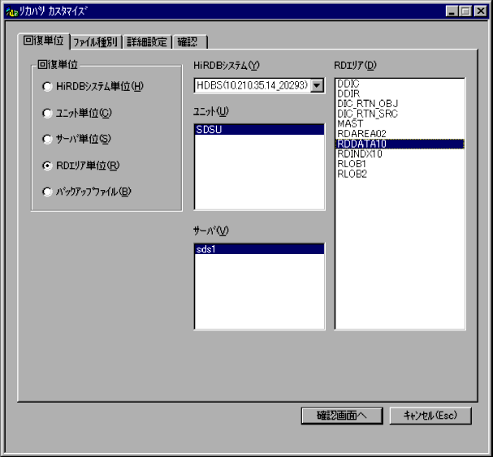Select DIC_RTN_SRC in the RD area list
Viewport: 493px width, 457px height.
400,114
